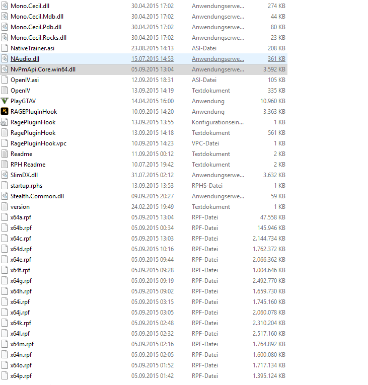368x385 pixels.
Task: Select the file name OpenIV.asi
Action: click(25, 80)
